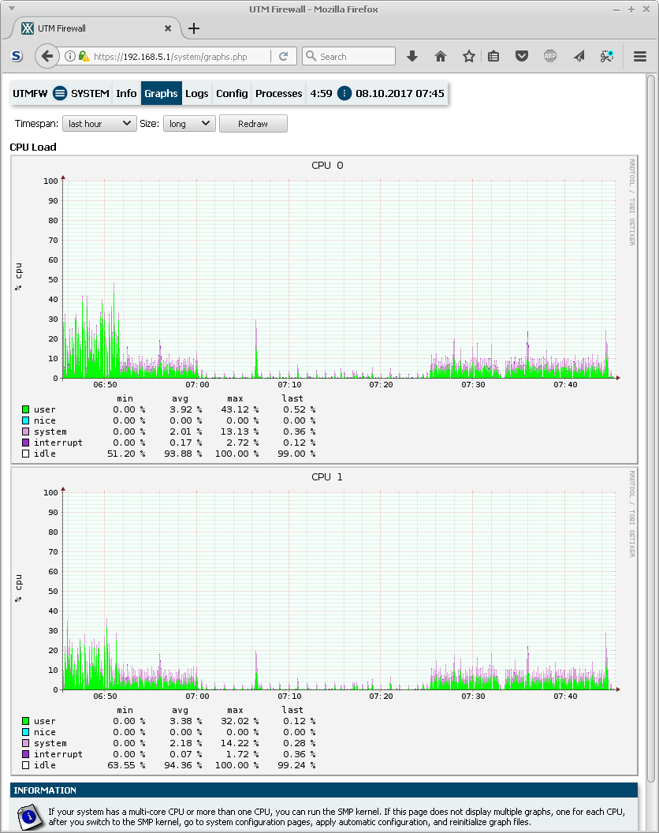Open the developer tools extension icon
659x833 pixels.
point(607,56)
